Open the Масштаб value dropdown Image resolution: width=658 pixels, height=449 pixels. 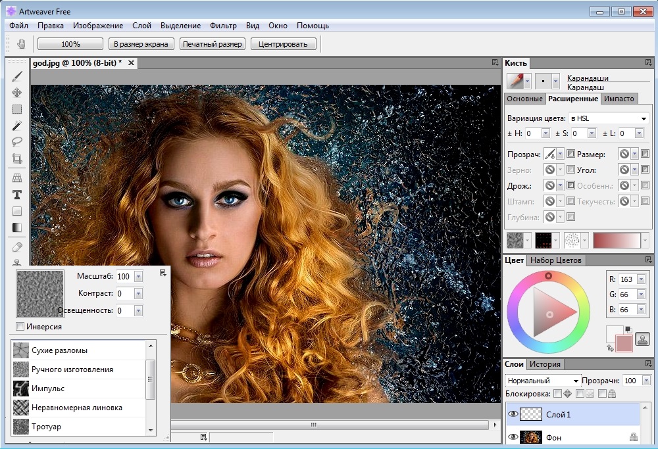(138, 277)
